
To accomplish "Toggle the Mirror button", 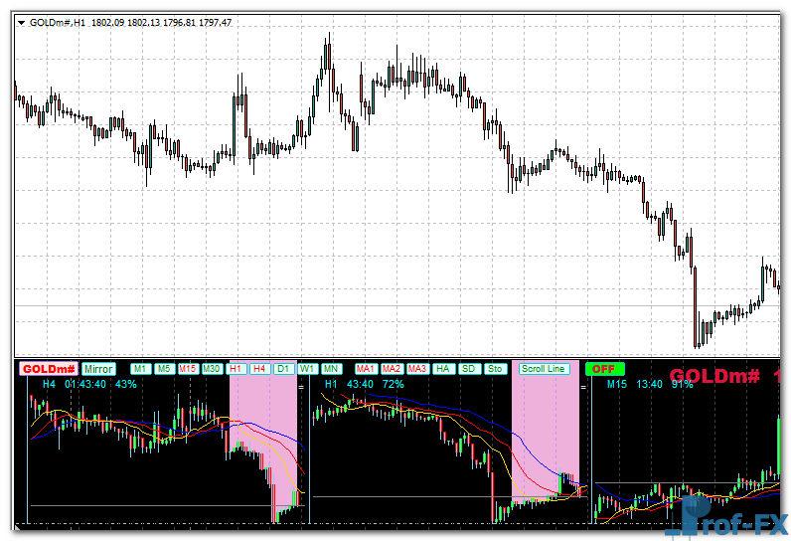I will (98, 369).
